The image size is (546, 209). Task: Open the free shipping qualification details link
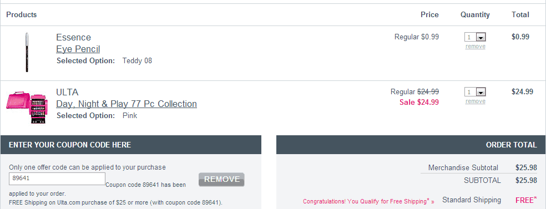pos(369,201)
